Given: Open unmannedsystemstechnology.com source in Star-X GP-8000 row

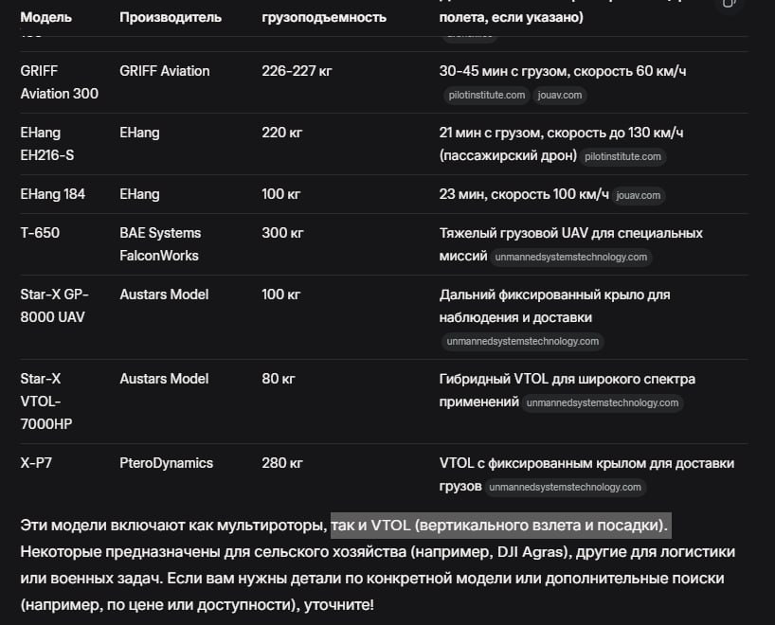Looking at the screenshot, I should (x=522, y=341).
